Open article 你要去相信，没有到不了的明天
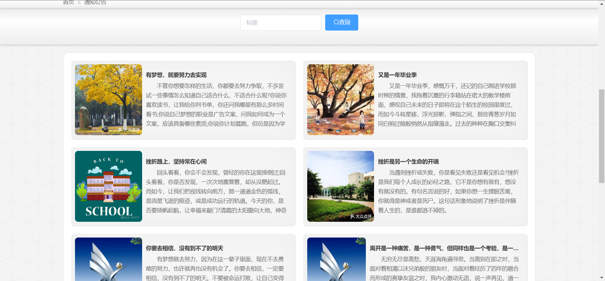605x281 pixels. pyautogui.click(x=184, y=248)
